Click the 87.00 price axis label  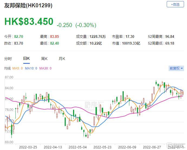[x=9, y=77]
